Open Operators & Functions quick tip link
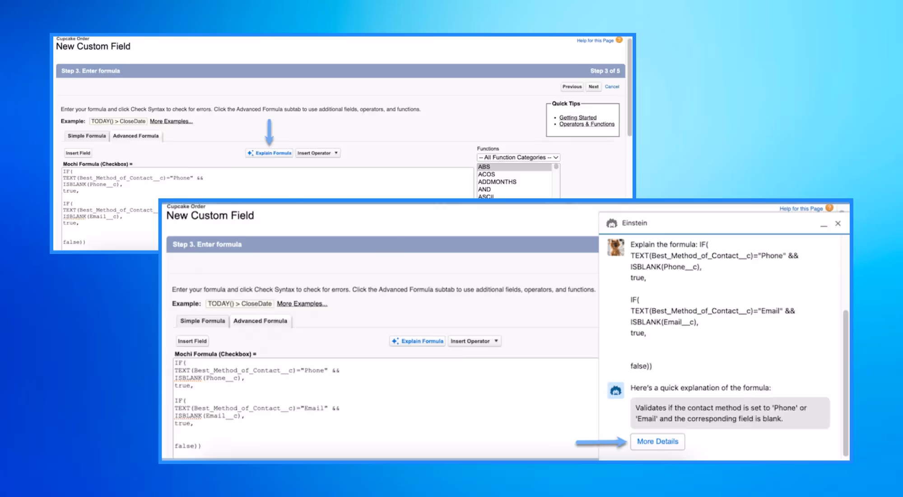This screenshot has width=903, height=497. (x=586, y=124)
